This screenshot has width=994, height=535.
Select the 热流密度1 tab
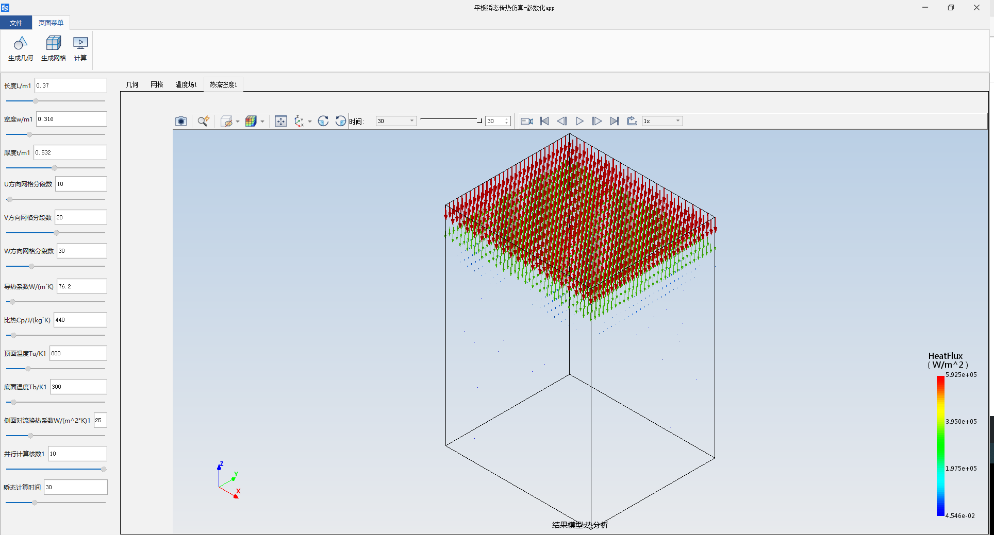[x=223, y=84]
